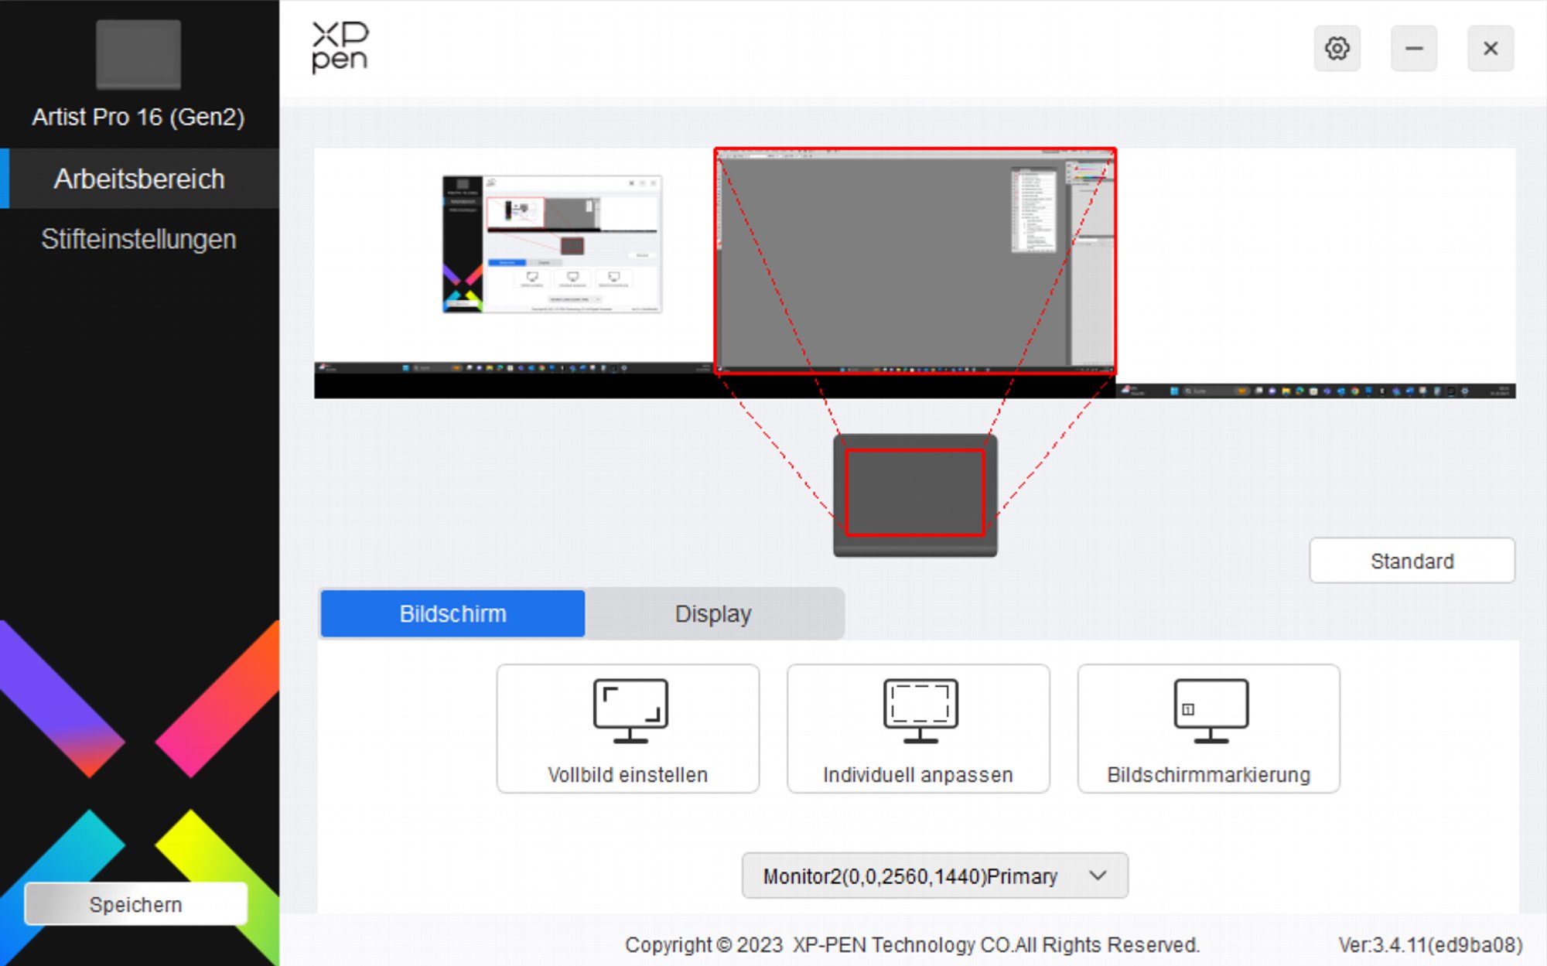Save settings with the Speichern button
Screen dimensions: 1547x966
tap(136, 904)
